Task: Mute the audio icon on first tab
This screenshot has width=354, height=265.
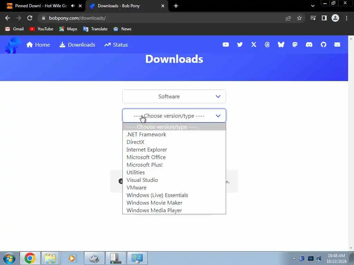Action: tap(73, 6)
